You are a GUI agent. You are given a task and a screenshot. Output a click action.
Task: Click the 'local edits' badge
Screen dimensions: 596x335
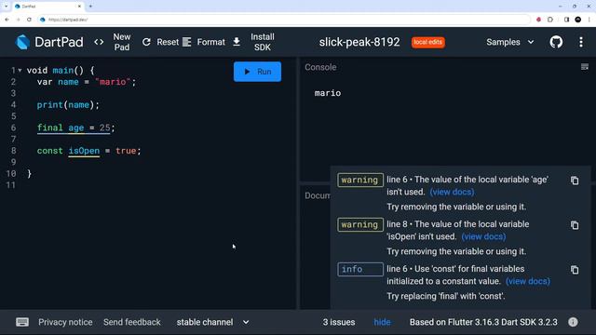[428, 42]
